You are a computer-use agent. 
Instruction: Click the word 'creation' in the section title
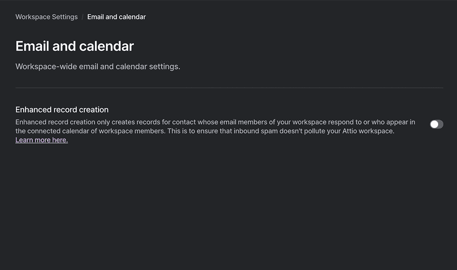[x=94, y=110]
